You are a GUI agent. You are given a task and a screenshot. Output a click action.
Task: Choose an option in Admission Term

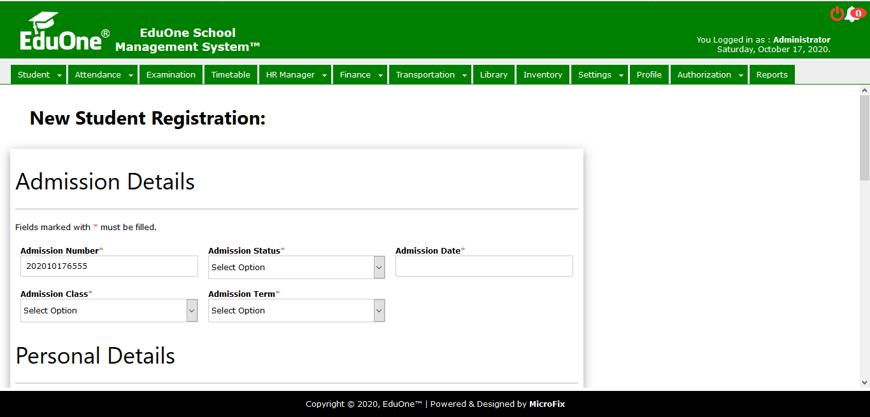[x=296, y=311]
